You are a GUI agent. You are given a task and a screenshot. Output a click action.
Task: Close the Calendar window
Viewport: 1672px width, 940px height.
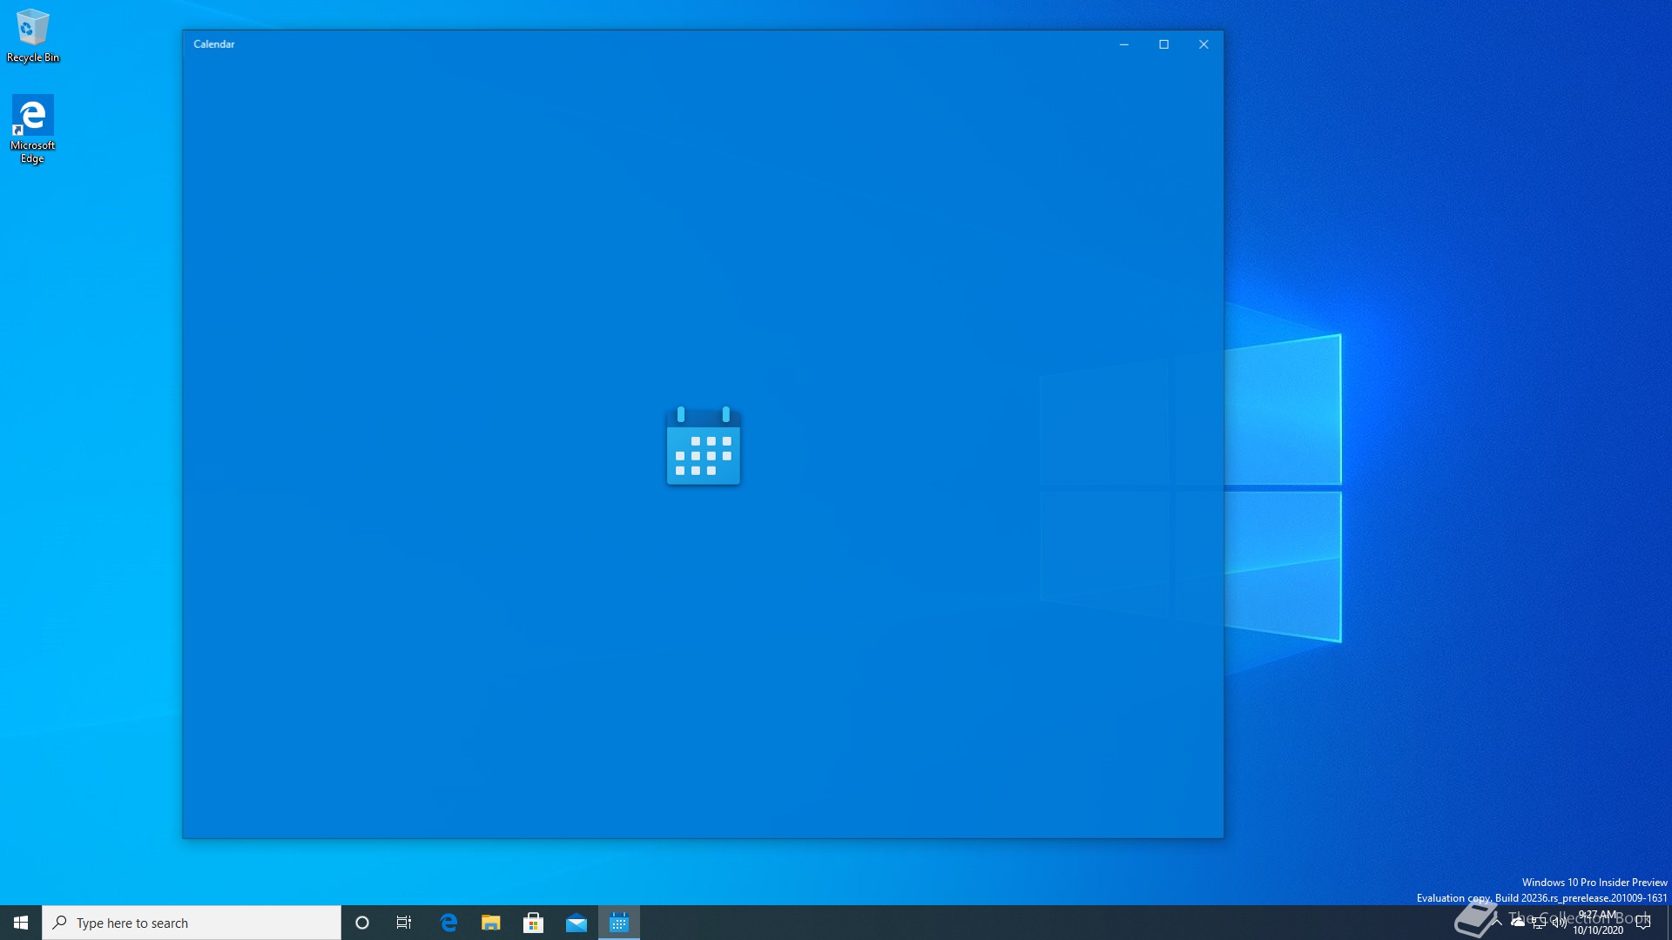coord(1203,44)
